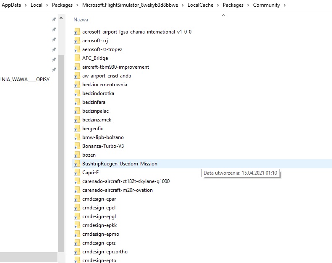Click the aircraft-tbm930-improvement folder icon
332x263 pixels.
77,67
